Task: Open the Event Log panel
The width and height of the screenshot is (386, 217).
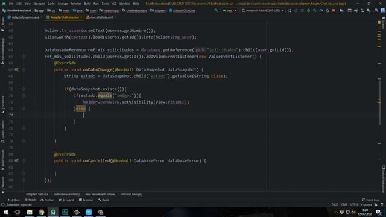Action: point(370,200)
